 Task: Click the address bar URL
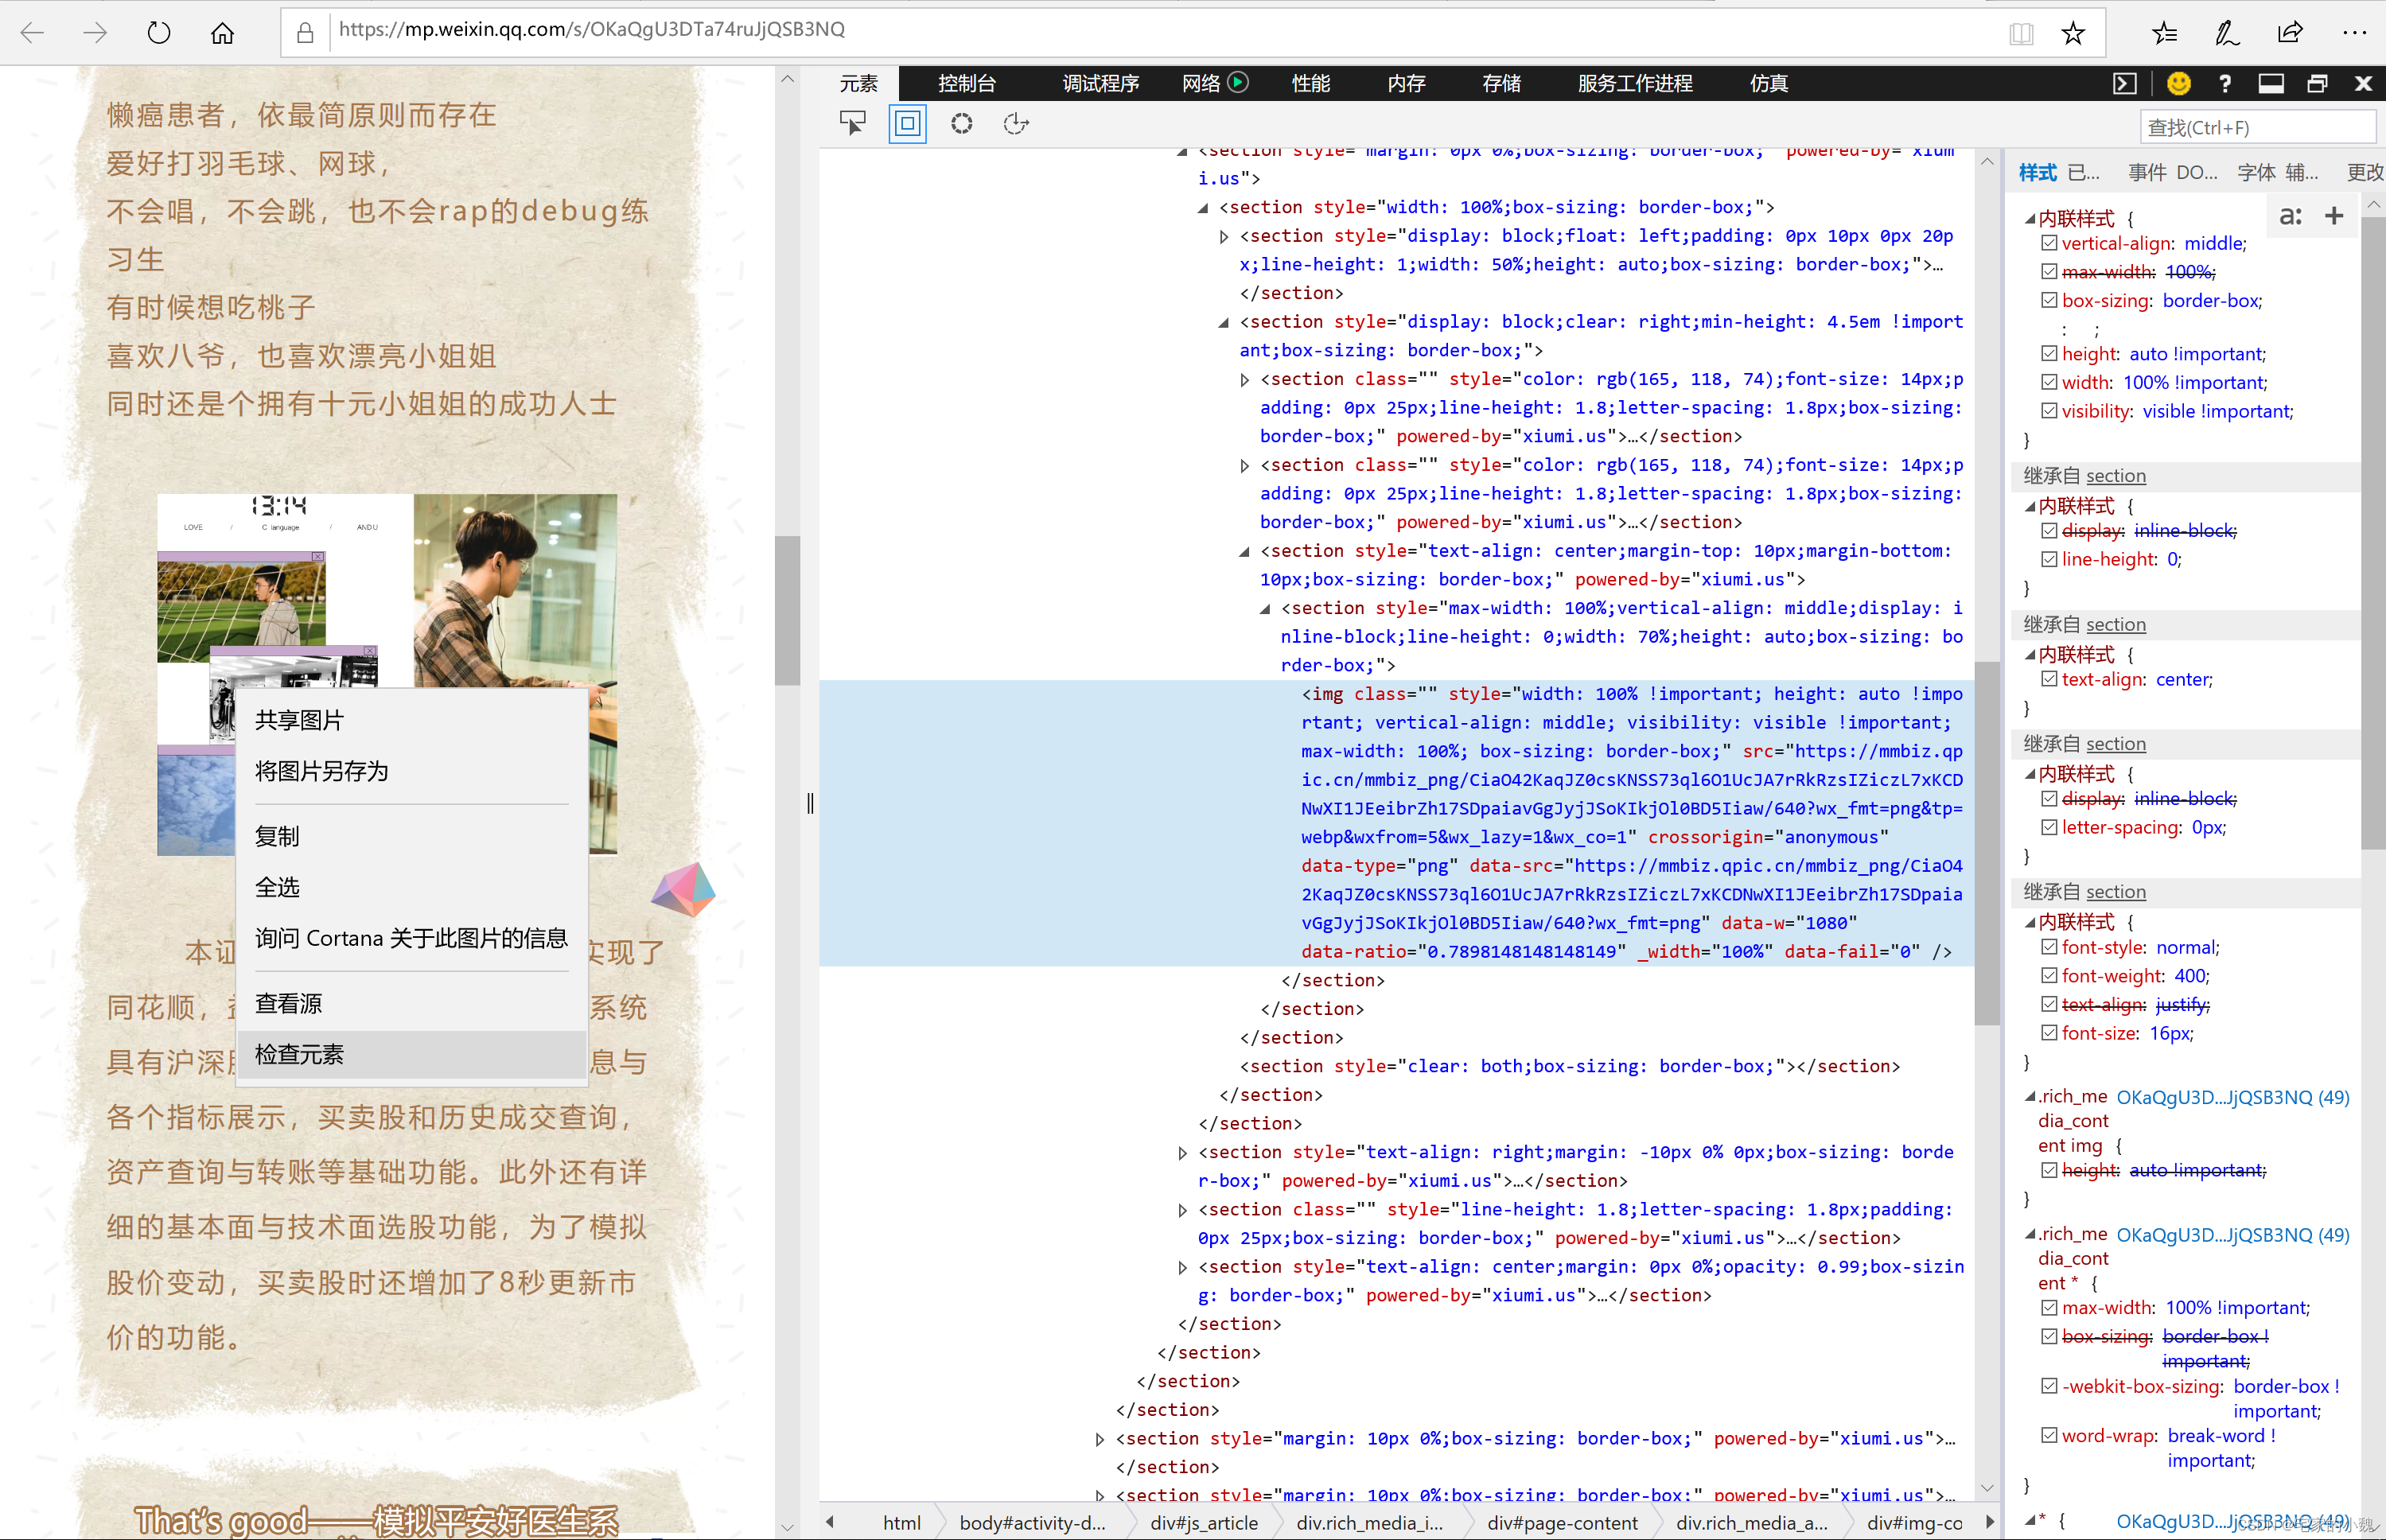(592, 30)
